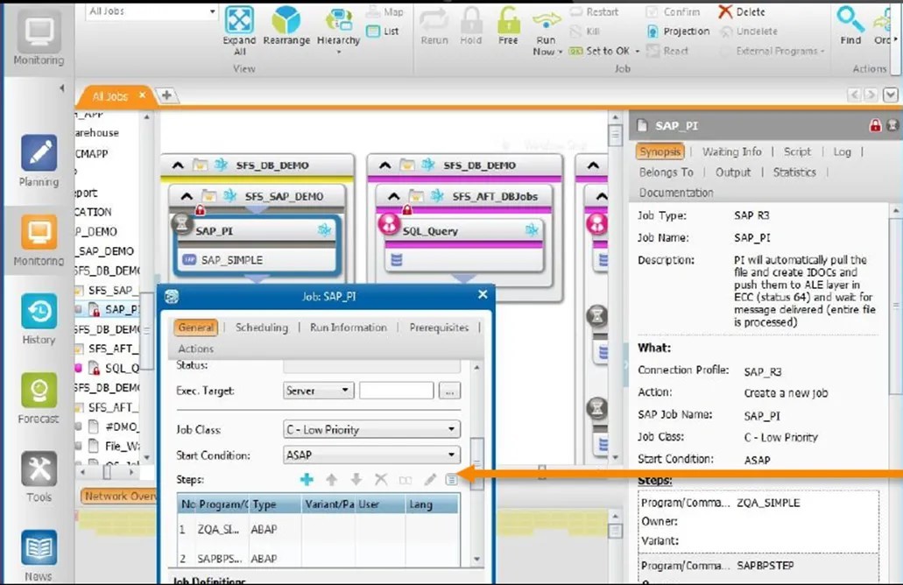
Task: Open Actions tab in Job dialog
Action: pos(196,349)
